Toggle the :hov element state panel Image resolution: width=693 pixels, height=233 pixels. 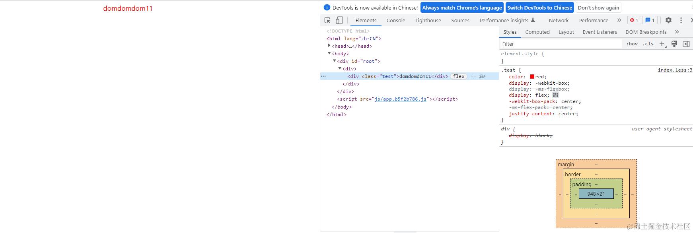coord(632,44)
